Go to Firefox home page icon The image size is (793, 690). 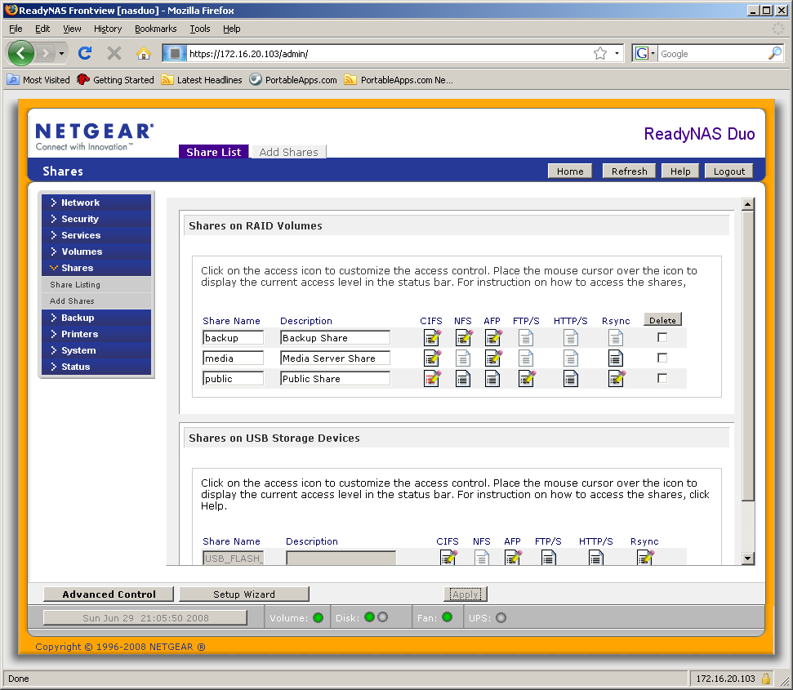144,53
